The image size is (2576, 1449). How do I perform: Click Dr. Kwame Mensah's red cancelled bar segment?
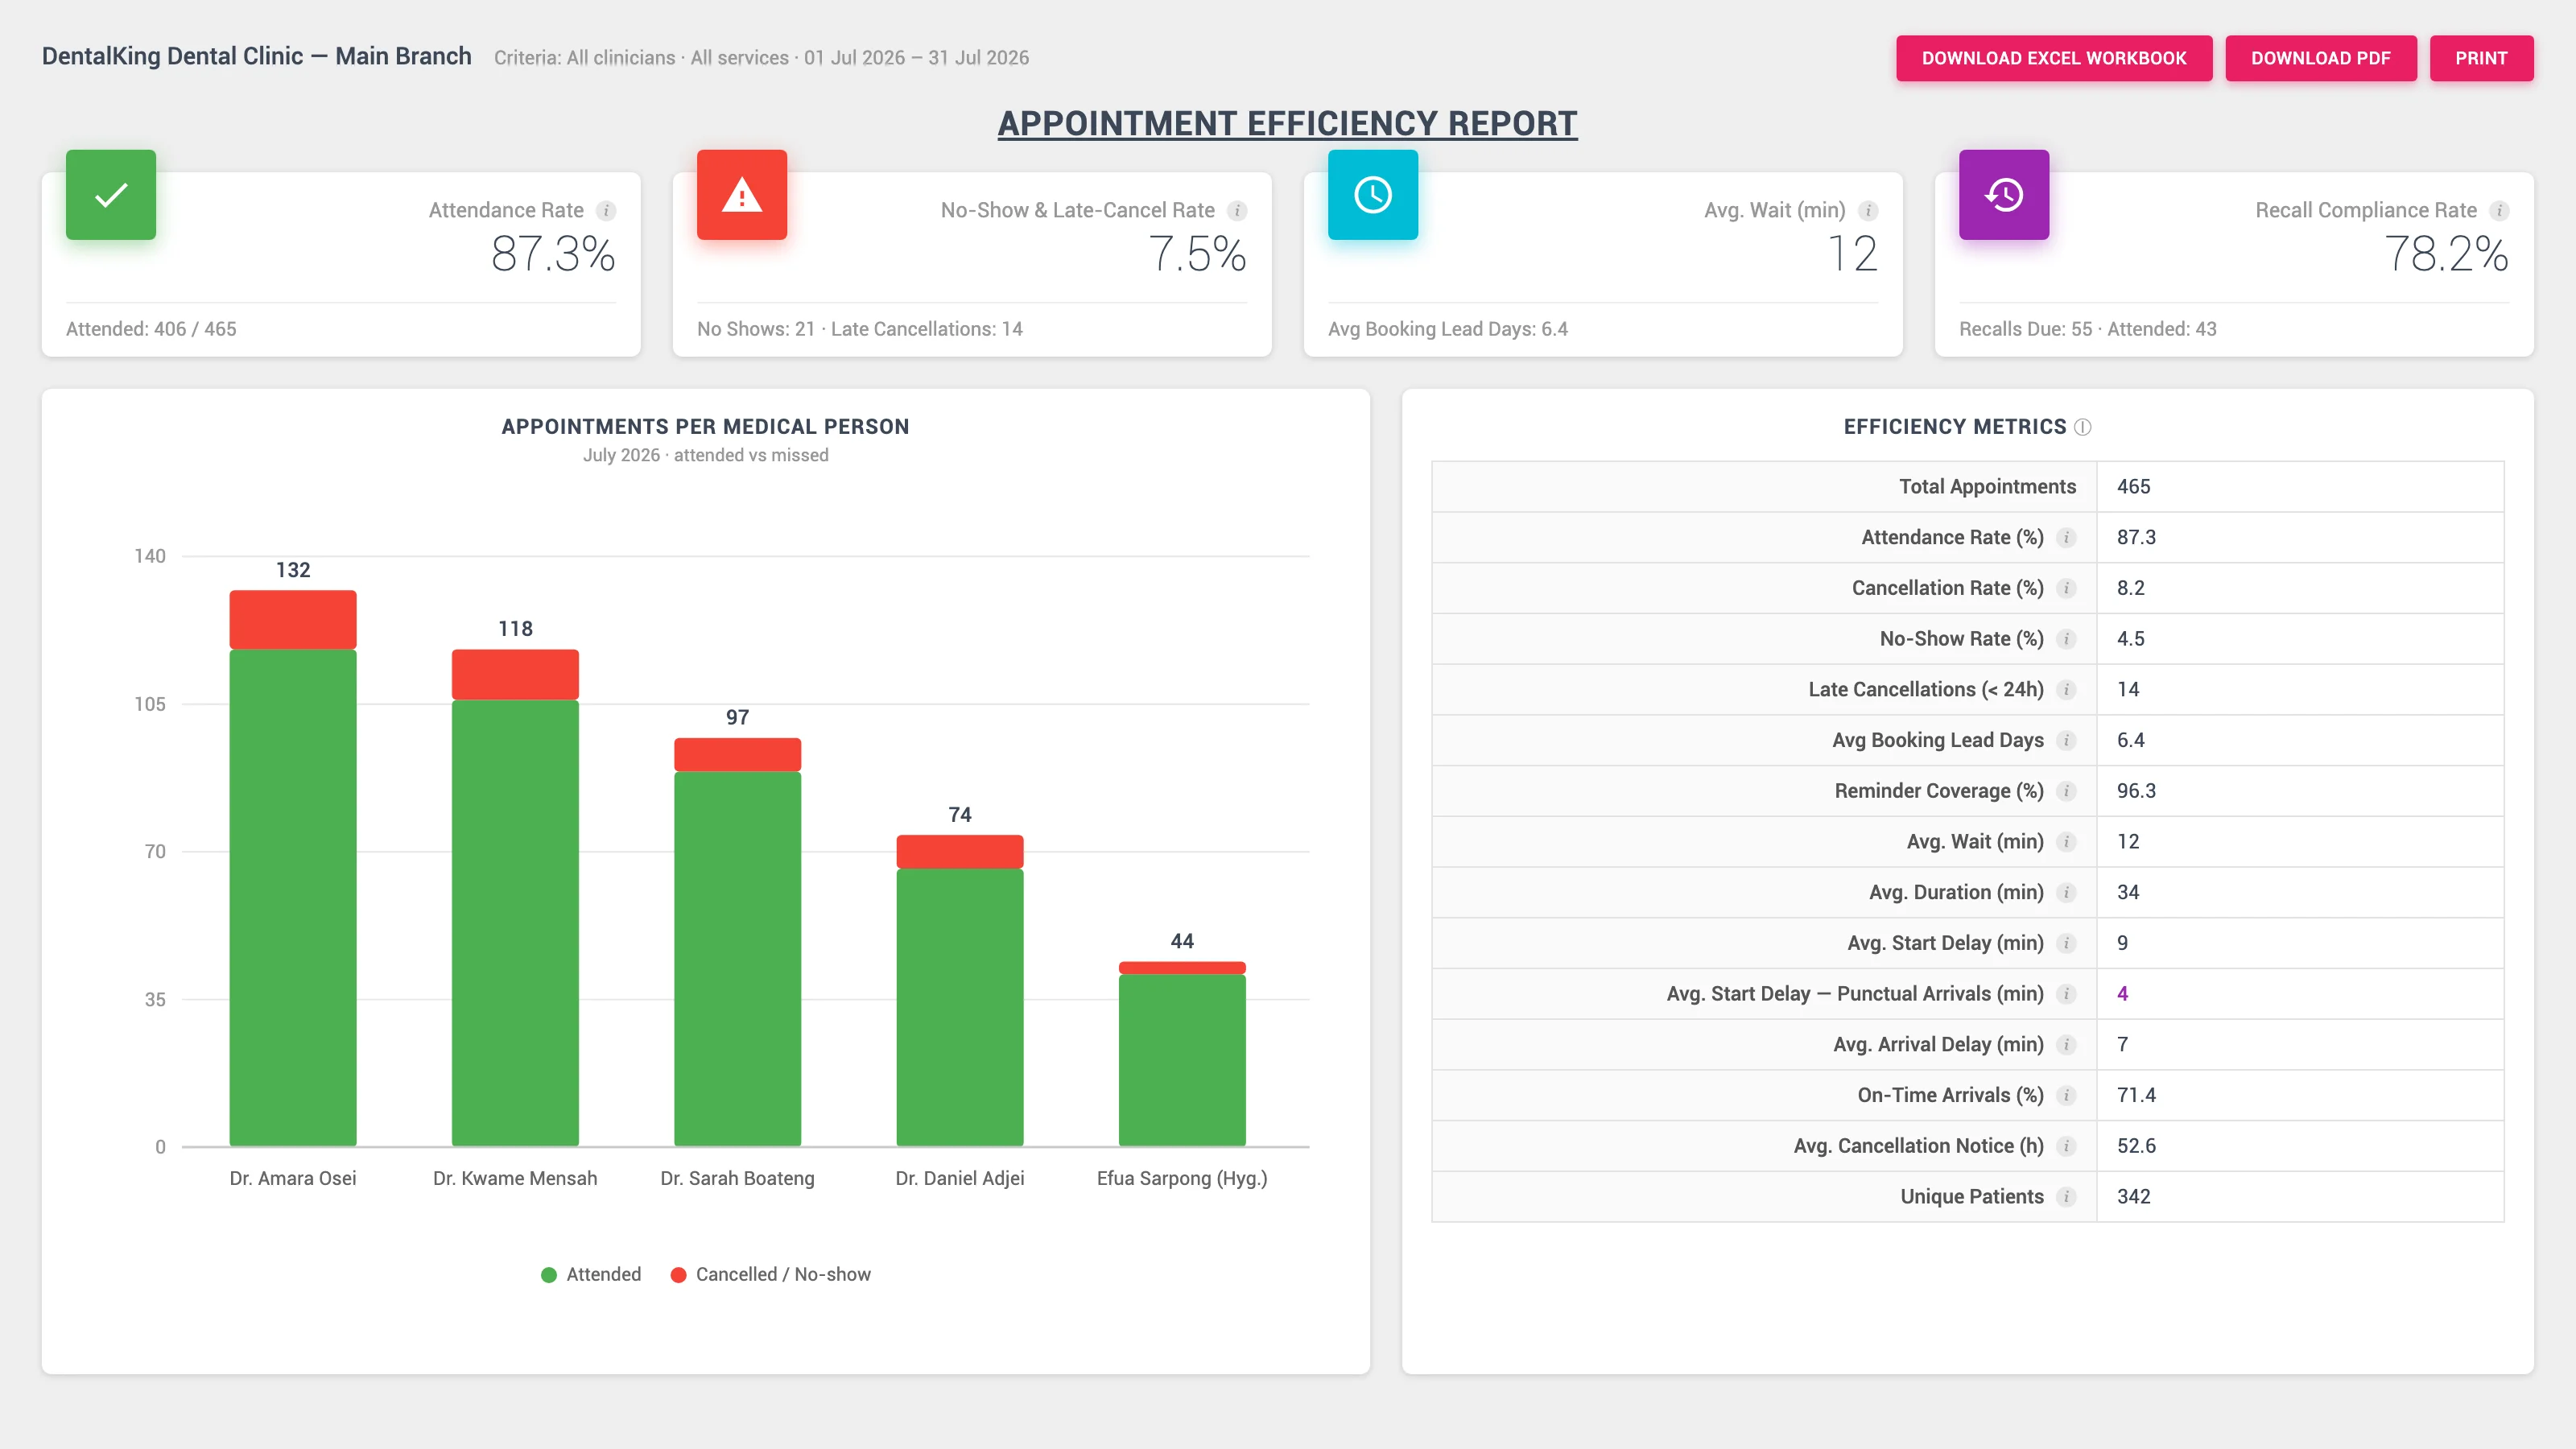(x=515, y=675)
